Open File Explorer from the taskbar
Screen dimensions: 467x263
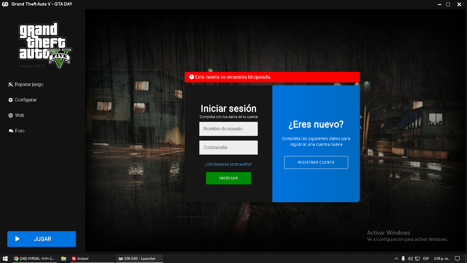[63, 259]
